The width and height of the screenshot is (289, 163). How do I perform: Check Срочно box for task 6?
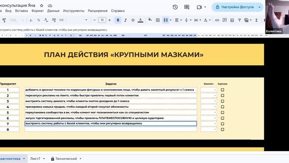[x=223, y=118]
